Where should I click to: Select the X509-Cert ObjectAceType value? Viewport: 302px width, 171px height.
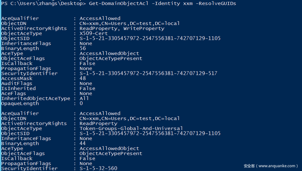(x=93, y=33)
